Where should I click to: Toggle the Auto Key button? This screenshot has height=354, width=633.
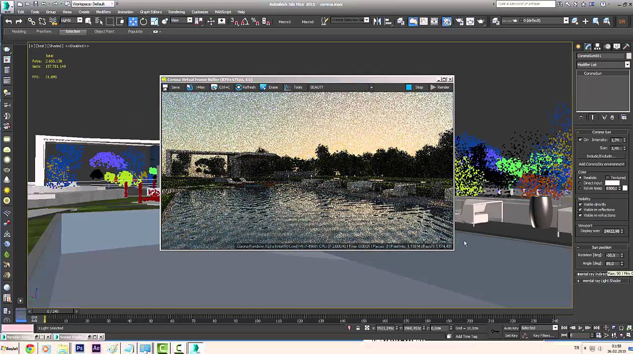511,328
